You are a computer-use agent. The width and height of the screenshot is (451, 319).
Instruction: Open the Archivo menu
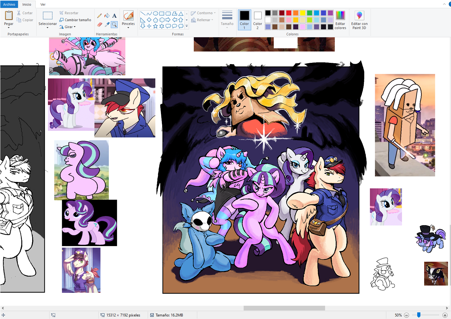(x=9, y=4)
